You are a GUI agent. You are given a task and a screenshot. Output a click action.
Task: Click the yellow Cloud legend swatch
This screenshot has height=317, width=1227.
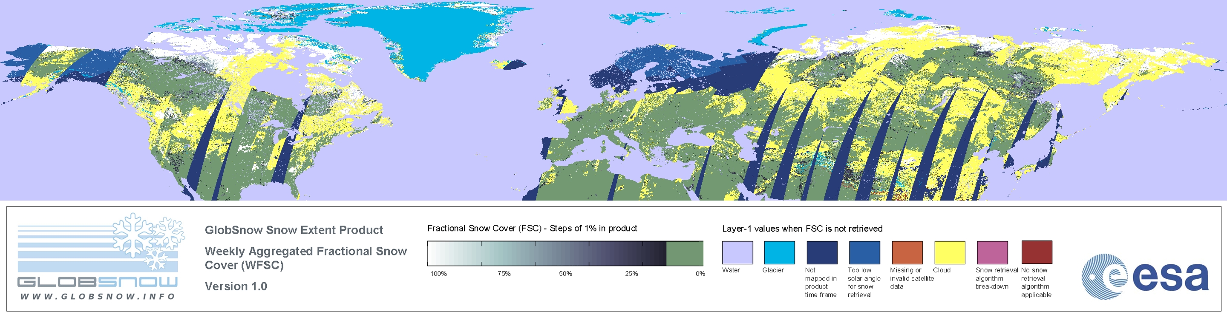click(949, 252)
